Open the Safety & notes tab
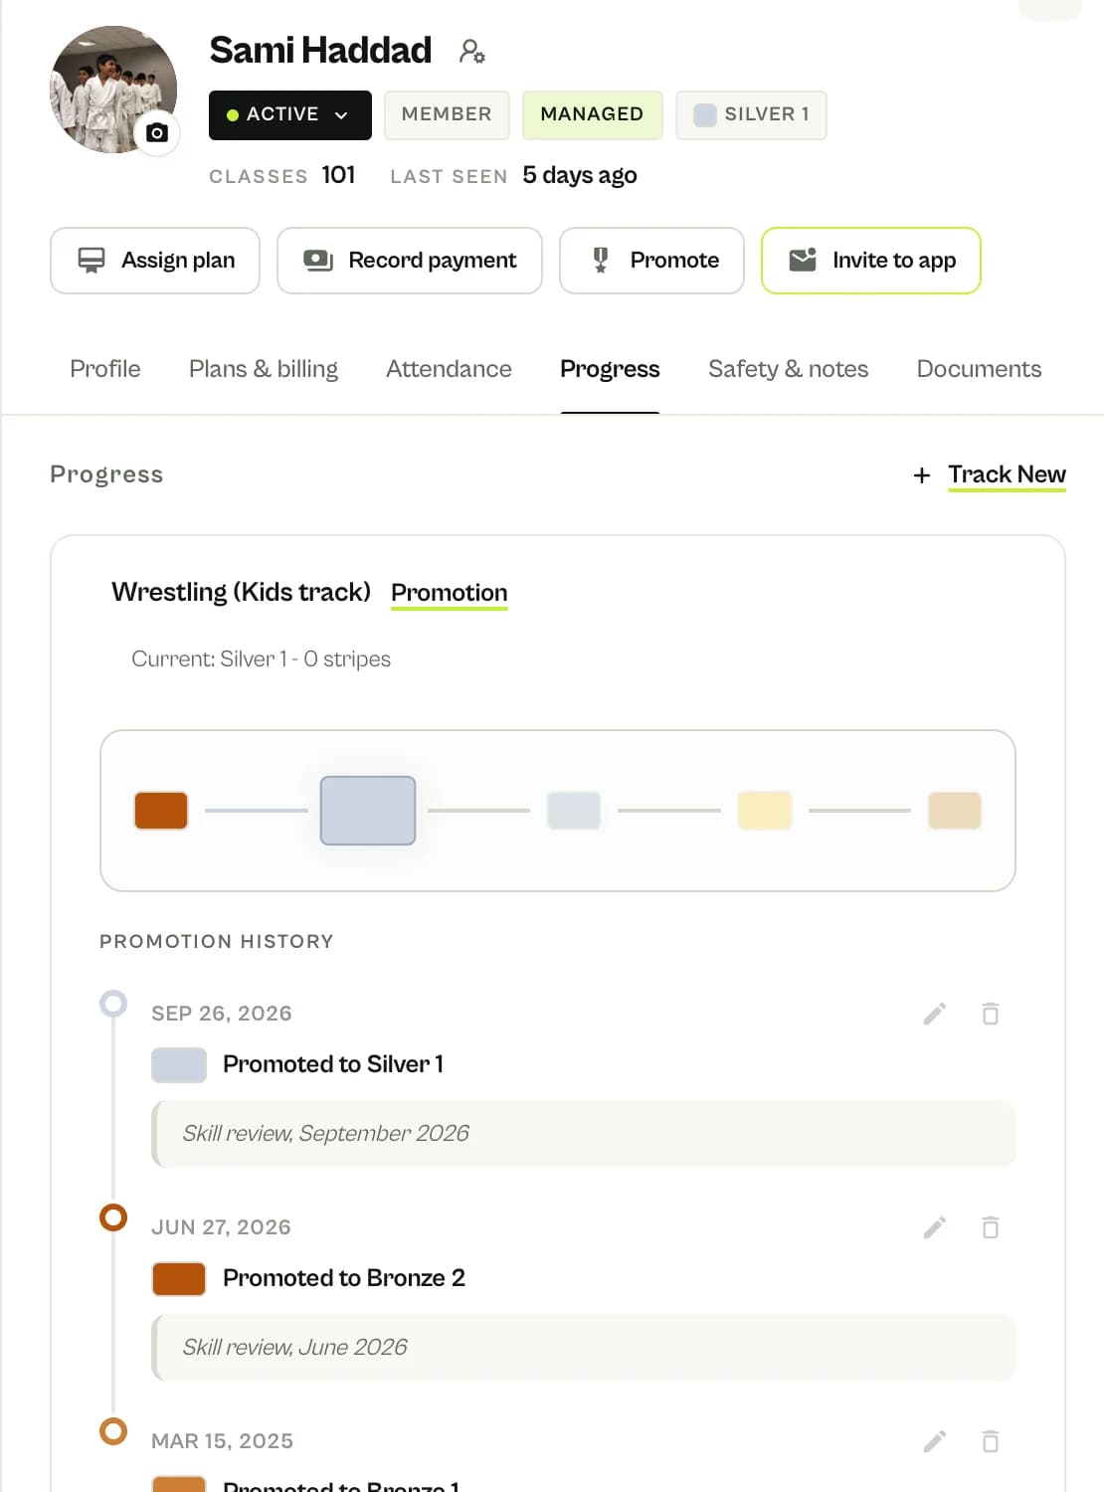Viewport: 1104px width, 1492px height. coord(788,369)
